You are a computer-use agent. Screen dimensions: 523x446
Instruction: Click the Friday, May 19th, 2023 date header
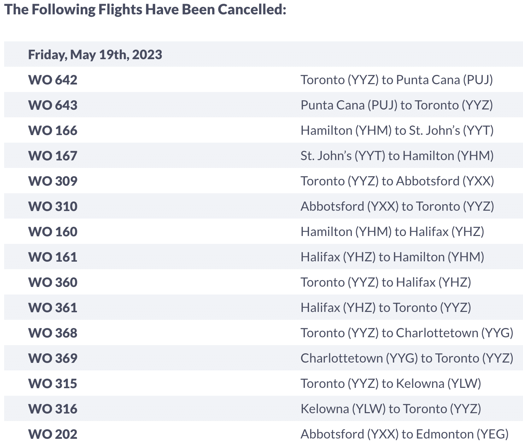coord(95,55)
